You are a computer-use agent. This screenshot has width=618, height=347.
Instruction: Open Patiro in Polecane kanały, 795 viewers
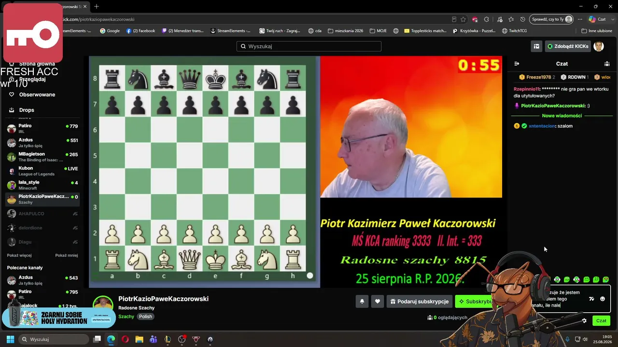click(42, 294)
